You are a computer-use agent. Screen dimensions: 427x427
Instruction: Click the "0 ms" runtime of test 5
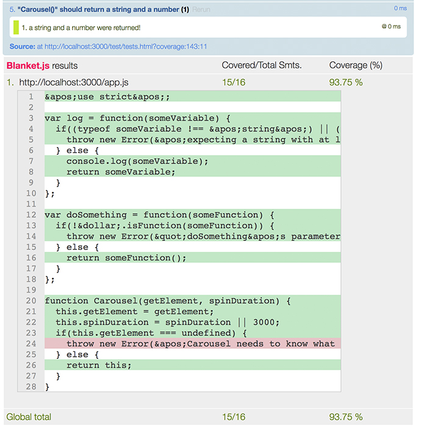click(400, 9)
